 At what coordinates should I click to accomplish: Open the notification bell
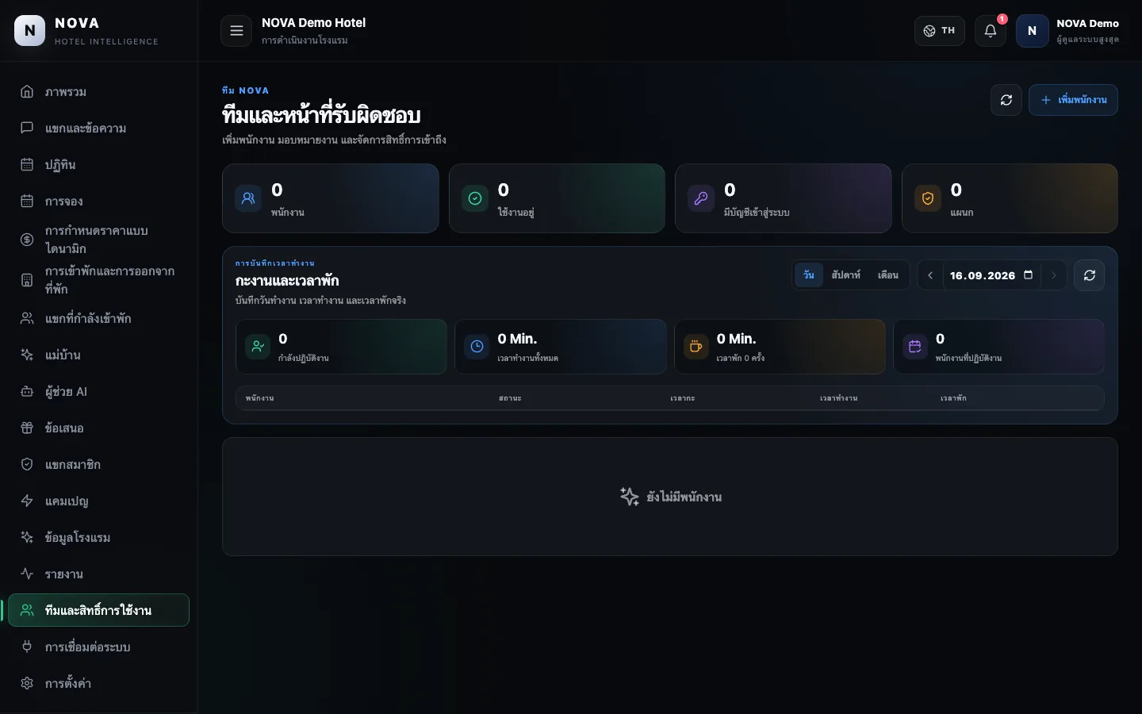tap(991, 31)
